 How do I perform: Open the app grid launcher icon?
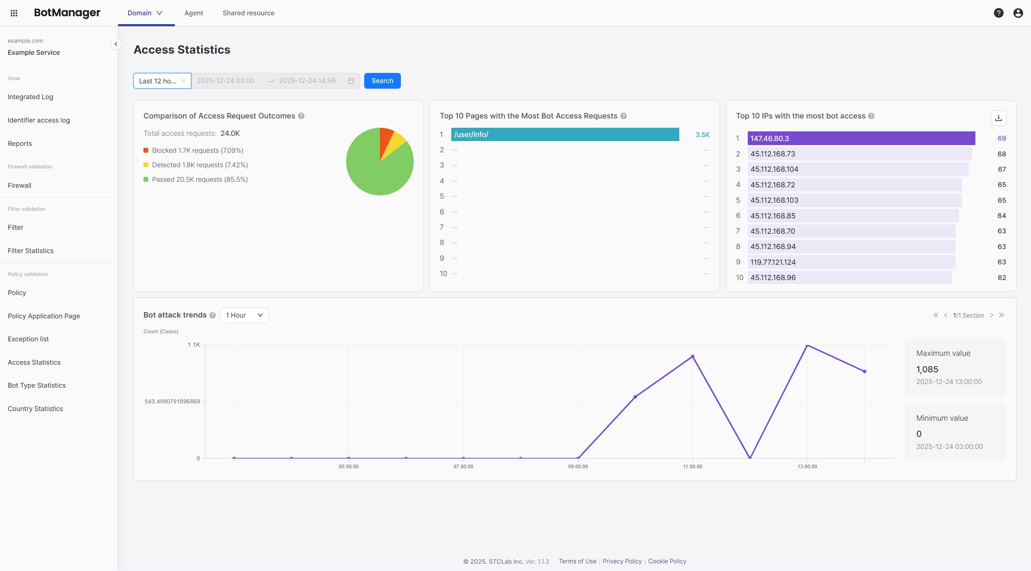(x=14, y=12)
